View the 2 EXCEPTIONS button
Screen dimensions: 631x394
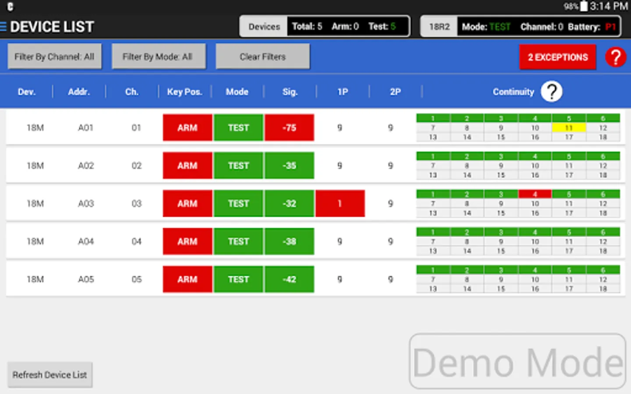point(558,57)
